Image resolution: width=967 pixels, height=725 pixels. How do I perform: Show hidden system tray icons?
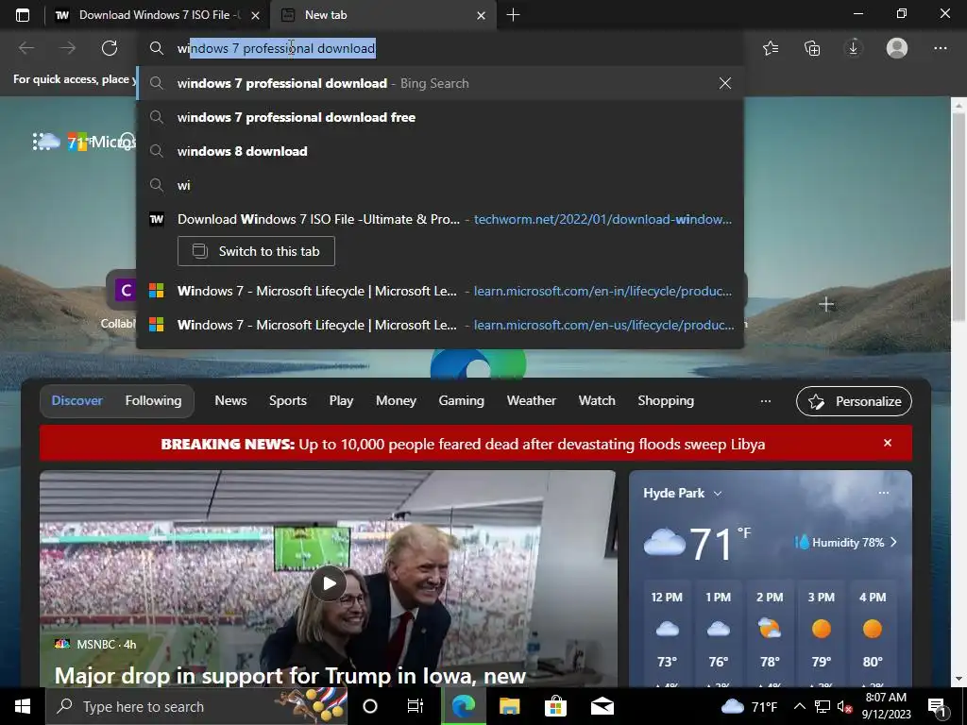pyautogui.click(x=799, y=706)
